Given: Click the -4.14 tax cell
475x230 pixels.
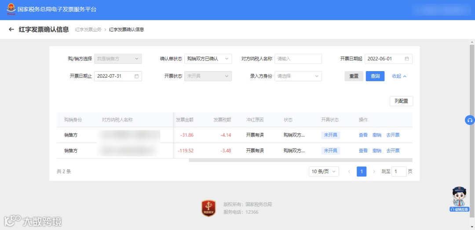Looking at the screenshot, I should point(226,135).
